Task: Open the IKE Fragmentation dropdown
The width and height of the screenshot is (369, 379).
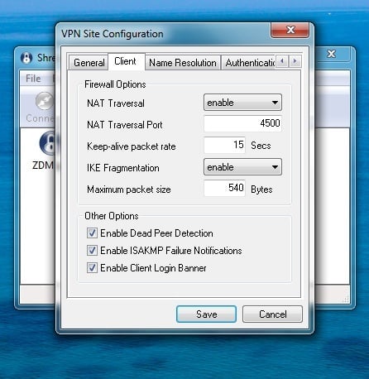Action: (242, 167)
